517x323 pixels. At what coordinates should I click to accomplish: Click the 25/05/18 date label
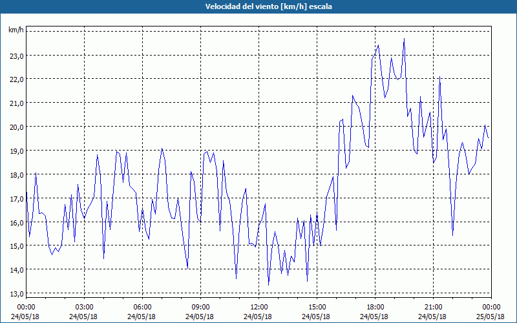click(x=491, y=317)
